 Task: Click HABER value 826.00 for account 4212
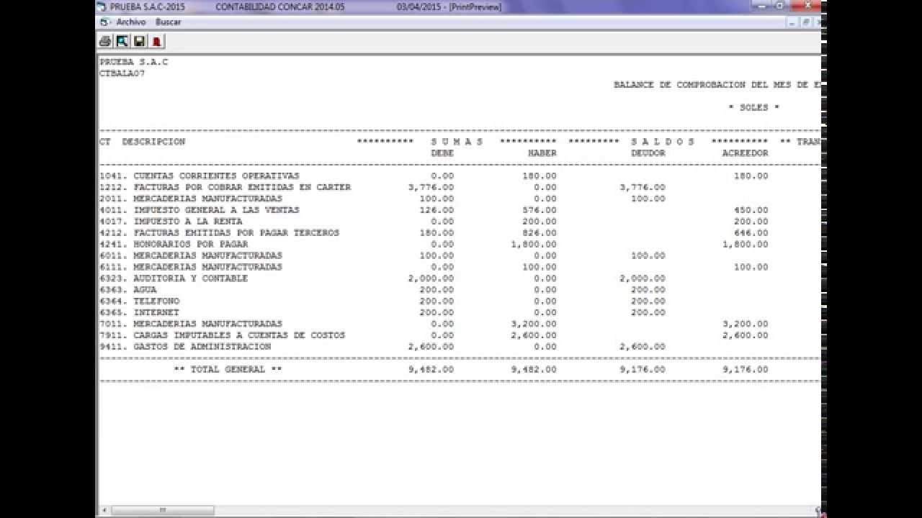coord(540,233)
